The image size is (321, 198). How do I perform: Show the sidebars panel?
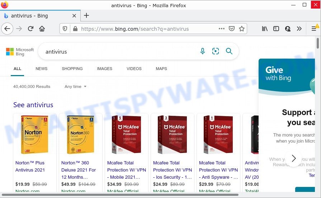pos(276,29)
